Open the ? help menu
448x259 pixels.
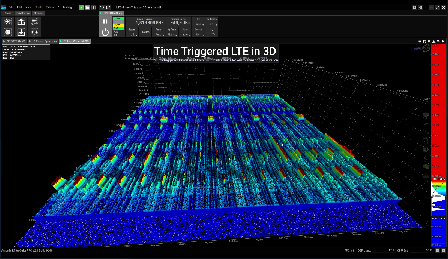(58, 7)
